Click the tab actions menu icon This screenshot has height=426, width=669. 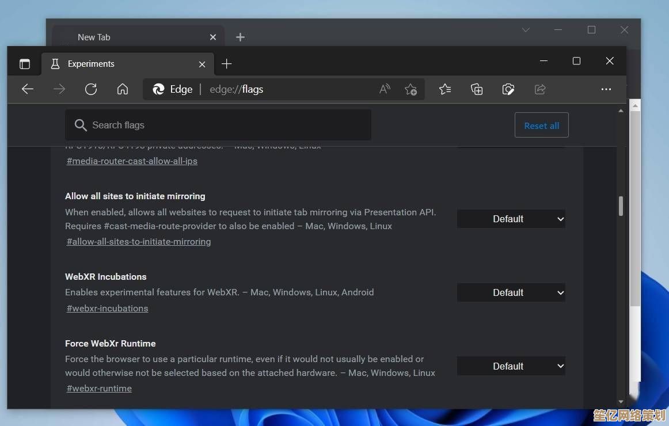(x=25, y=64)
